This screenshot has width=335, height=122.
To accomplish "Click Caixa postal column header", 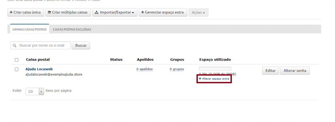I will (x=38, y=60).
